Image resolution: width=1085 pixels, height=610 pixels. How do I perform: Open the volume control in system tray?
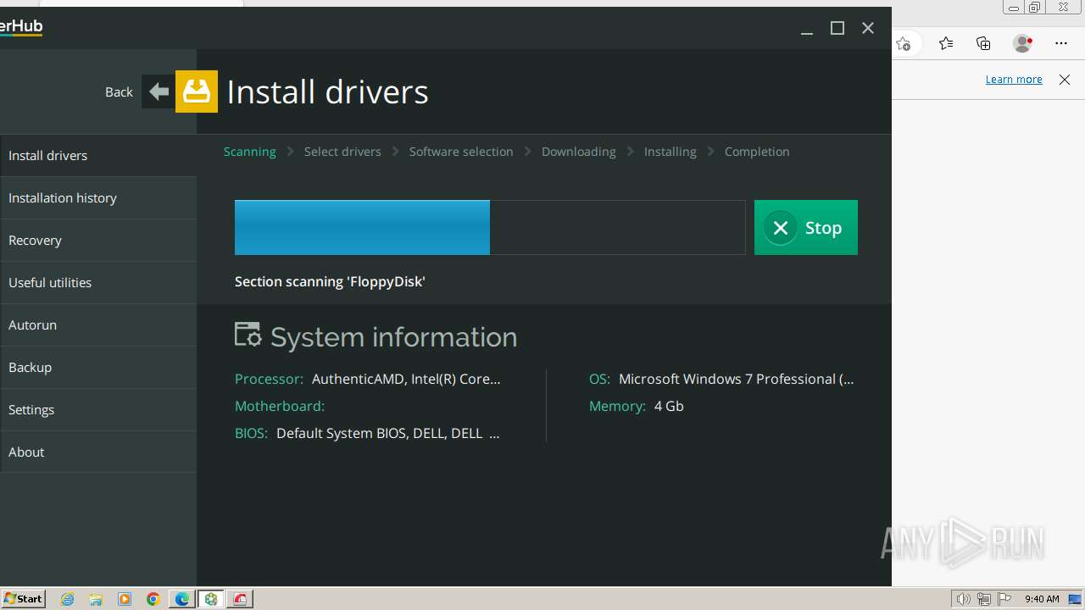[x=963, y=599]
